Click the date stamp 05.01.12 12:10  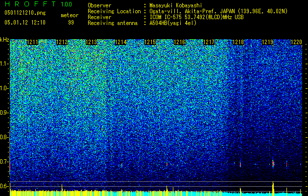(x=25, y=22)
